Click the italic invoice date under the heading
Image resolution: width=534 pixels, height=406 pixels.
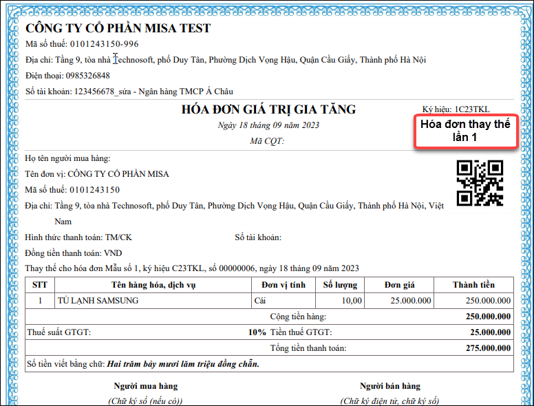268,125
